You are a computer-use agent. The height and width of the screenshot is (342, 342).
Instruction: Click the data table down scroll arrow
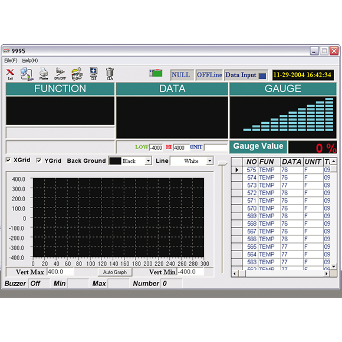[334, 267]
